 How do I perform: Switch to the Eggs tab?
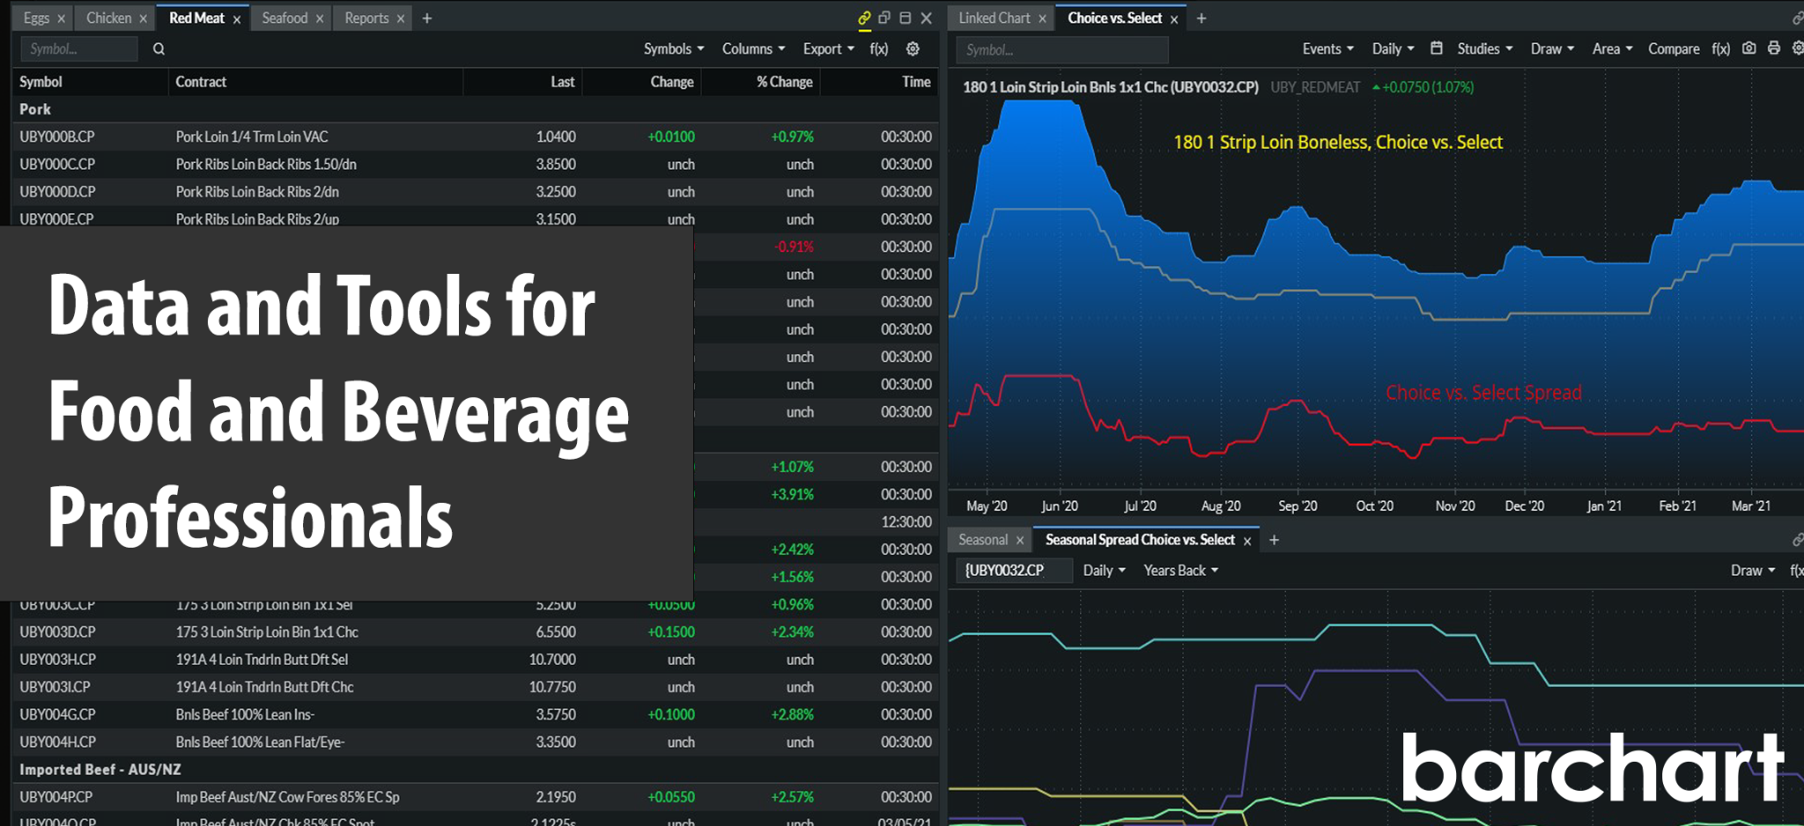[36, 18]
